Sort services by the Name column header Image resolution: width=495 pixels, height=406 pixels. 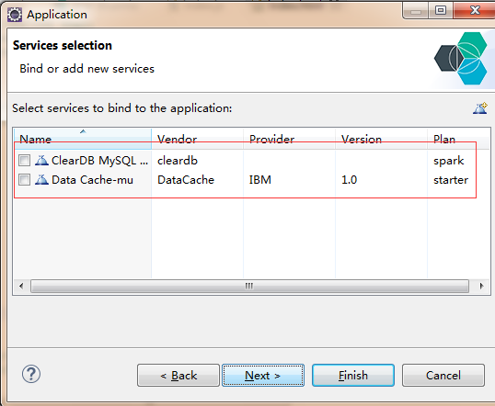[83, 139]
